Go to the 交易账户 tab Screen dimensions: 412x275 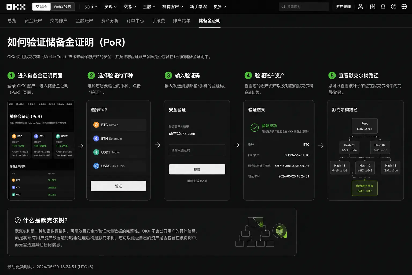59,21
